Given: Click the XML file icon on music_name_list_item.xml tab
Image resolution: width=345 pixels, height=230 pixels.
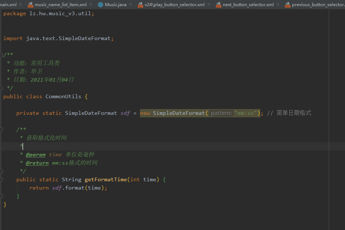Looking at the screenshot, I should click(x=31, y=5).
